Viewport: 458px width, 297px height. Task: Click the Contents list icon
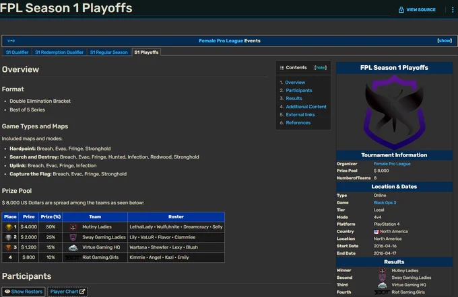tap(282, 68)
